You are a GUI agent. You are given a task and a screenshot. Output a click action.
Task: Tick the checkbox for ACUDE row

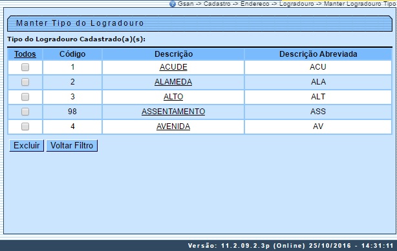point(25,67)
